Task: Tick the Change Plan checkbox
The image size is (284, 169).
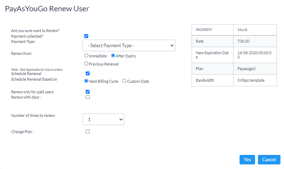Action: click(87, 132)
